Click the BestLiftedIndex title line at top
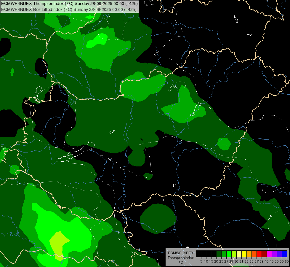This screenshot has width=290, height=267. tap(69, 9)
